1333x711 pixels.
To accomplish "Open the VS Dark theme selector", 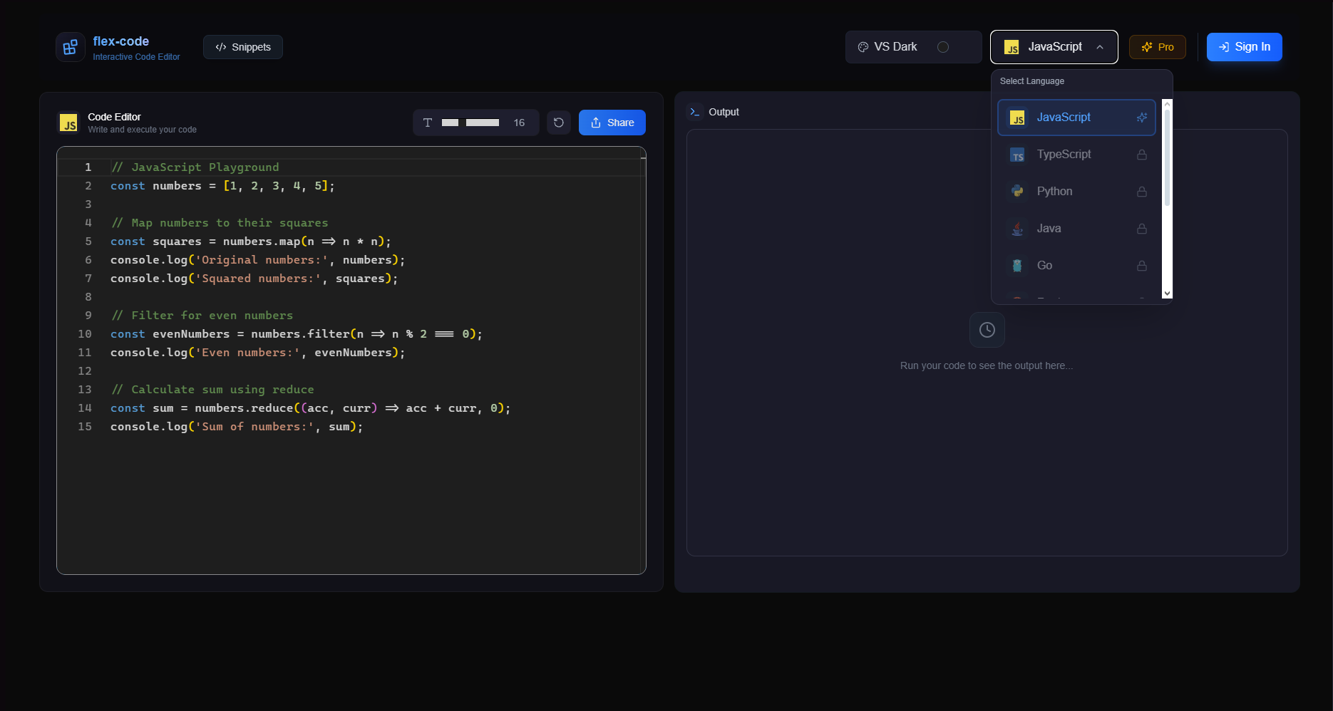I will (x=913, y=47).
